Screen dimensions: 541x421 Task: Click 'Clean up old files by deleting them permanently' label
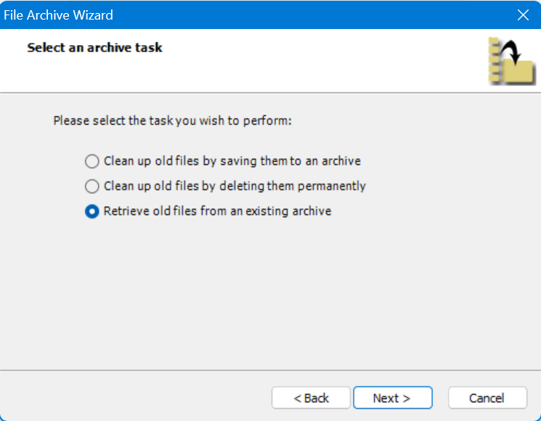pyautogui.click(x=235, y=187)
